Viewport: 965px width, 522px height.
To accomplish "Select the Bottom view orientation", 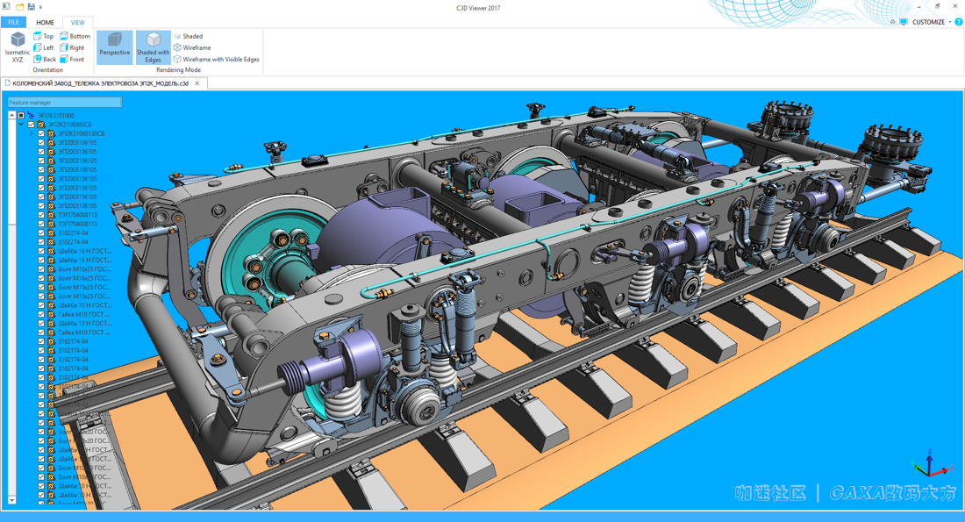I will 75,36.
